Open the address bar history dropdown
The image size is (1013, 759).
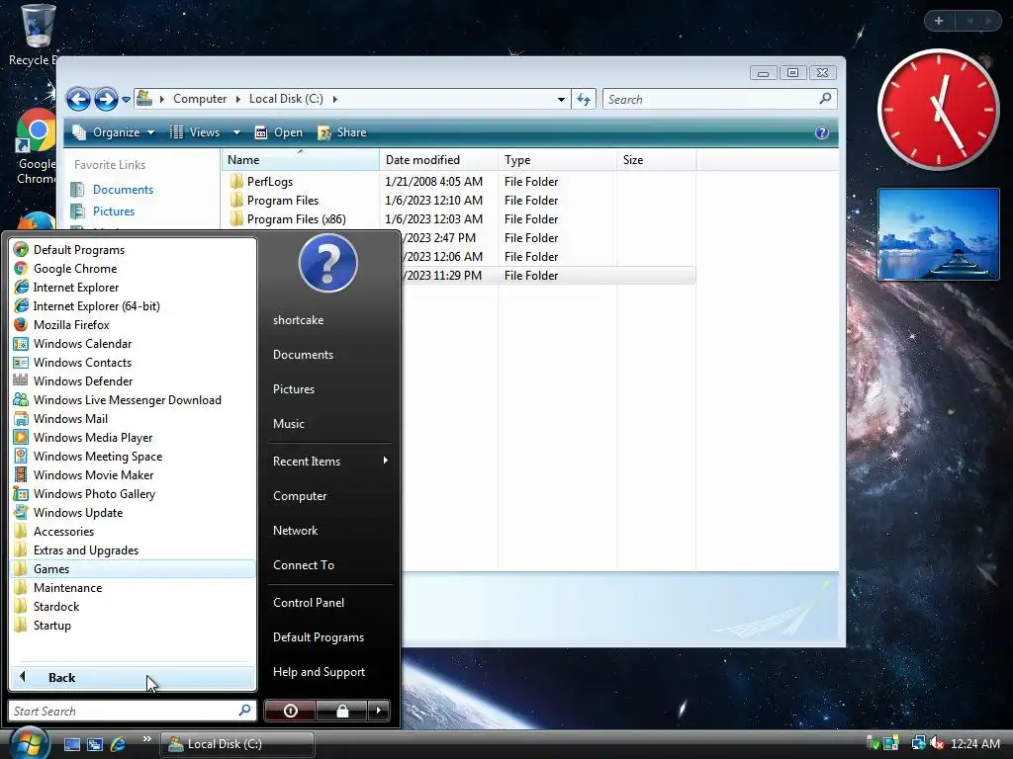(561, 100)
